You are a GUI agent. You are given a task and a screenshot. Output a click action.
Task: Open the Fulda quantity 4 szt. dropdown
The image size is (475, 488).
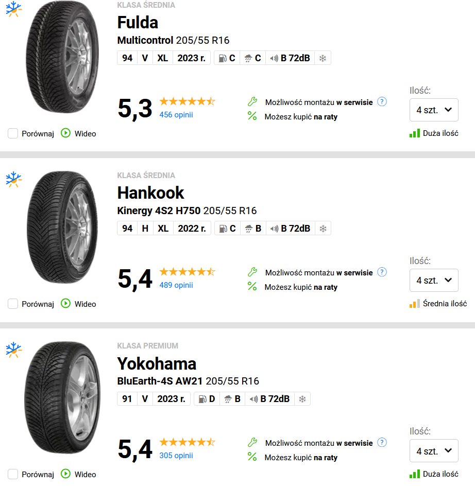click(x=434, y=110)
